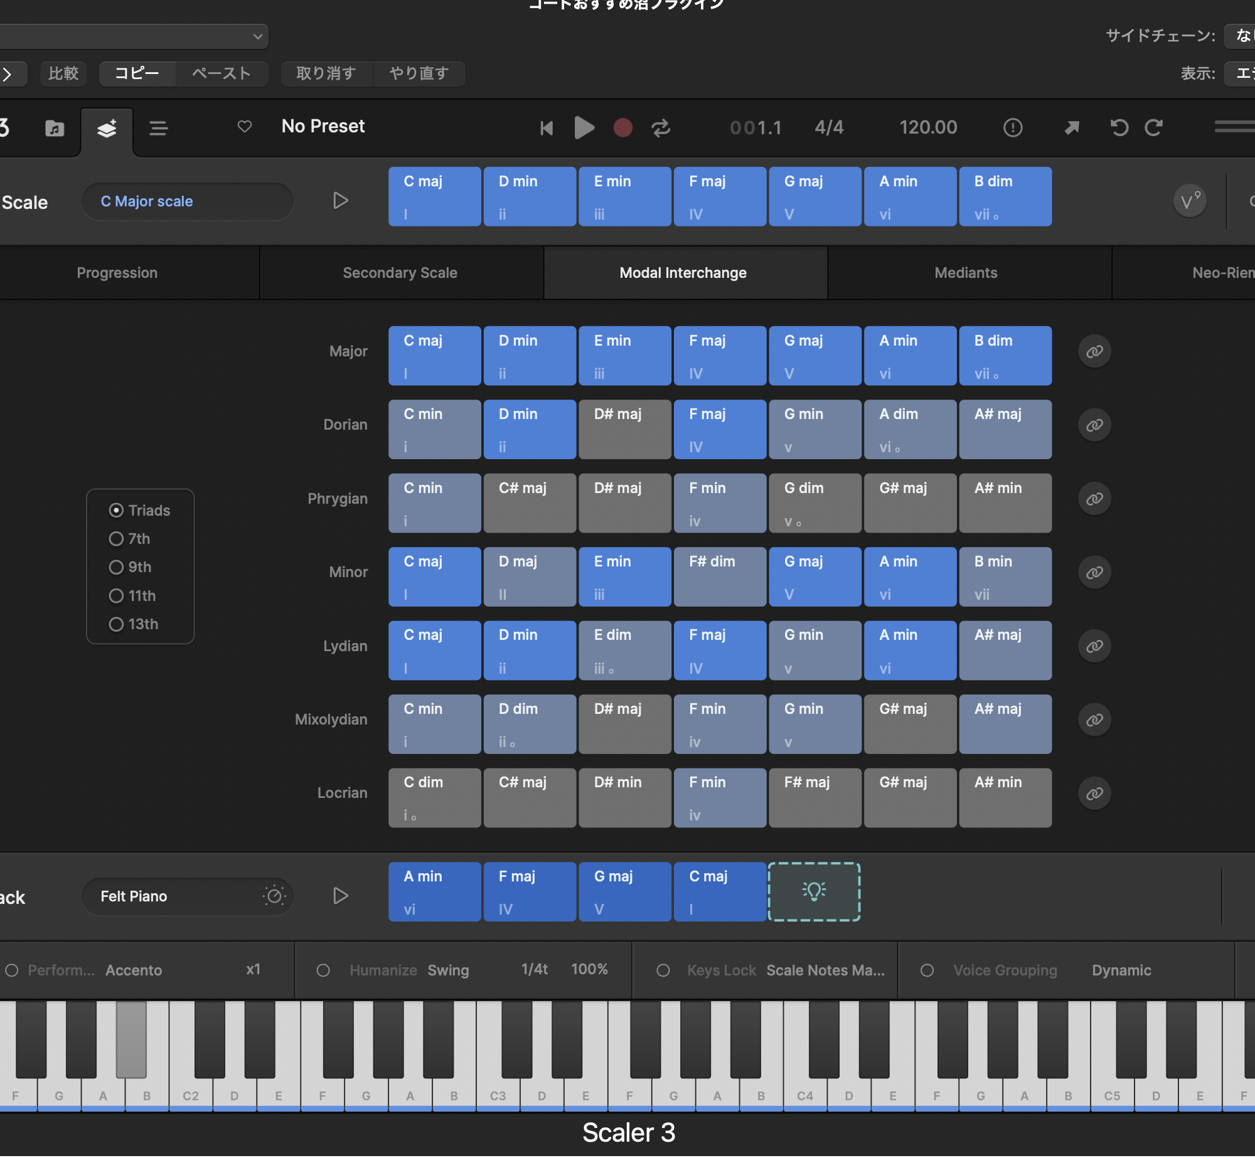Open C Major scale selector

pos(188,201)
